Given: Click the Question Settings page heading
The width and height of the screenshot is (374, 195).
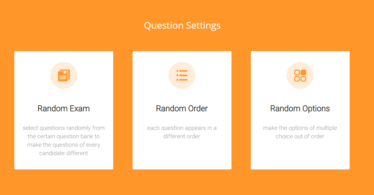Looking at the screenshot, I should [182, 25].
